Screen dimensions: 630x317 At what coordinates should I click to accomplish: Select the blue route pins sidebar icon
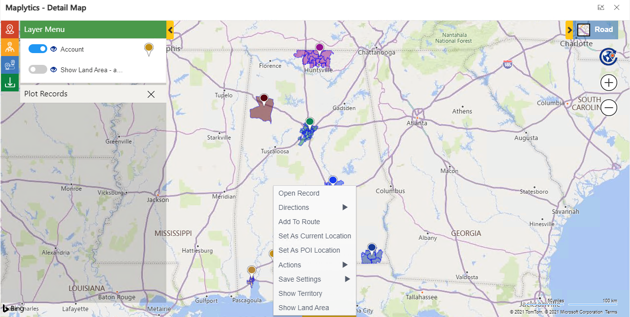click(x=9, y=65)
